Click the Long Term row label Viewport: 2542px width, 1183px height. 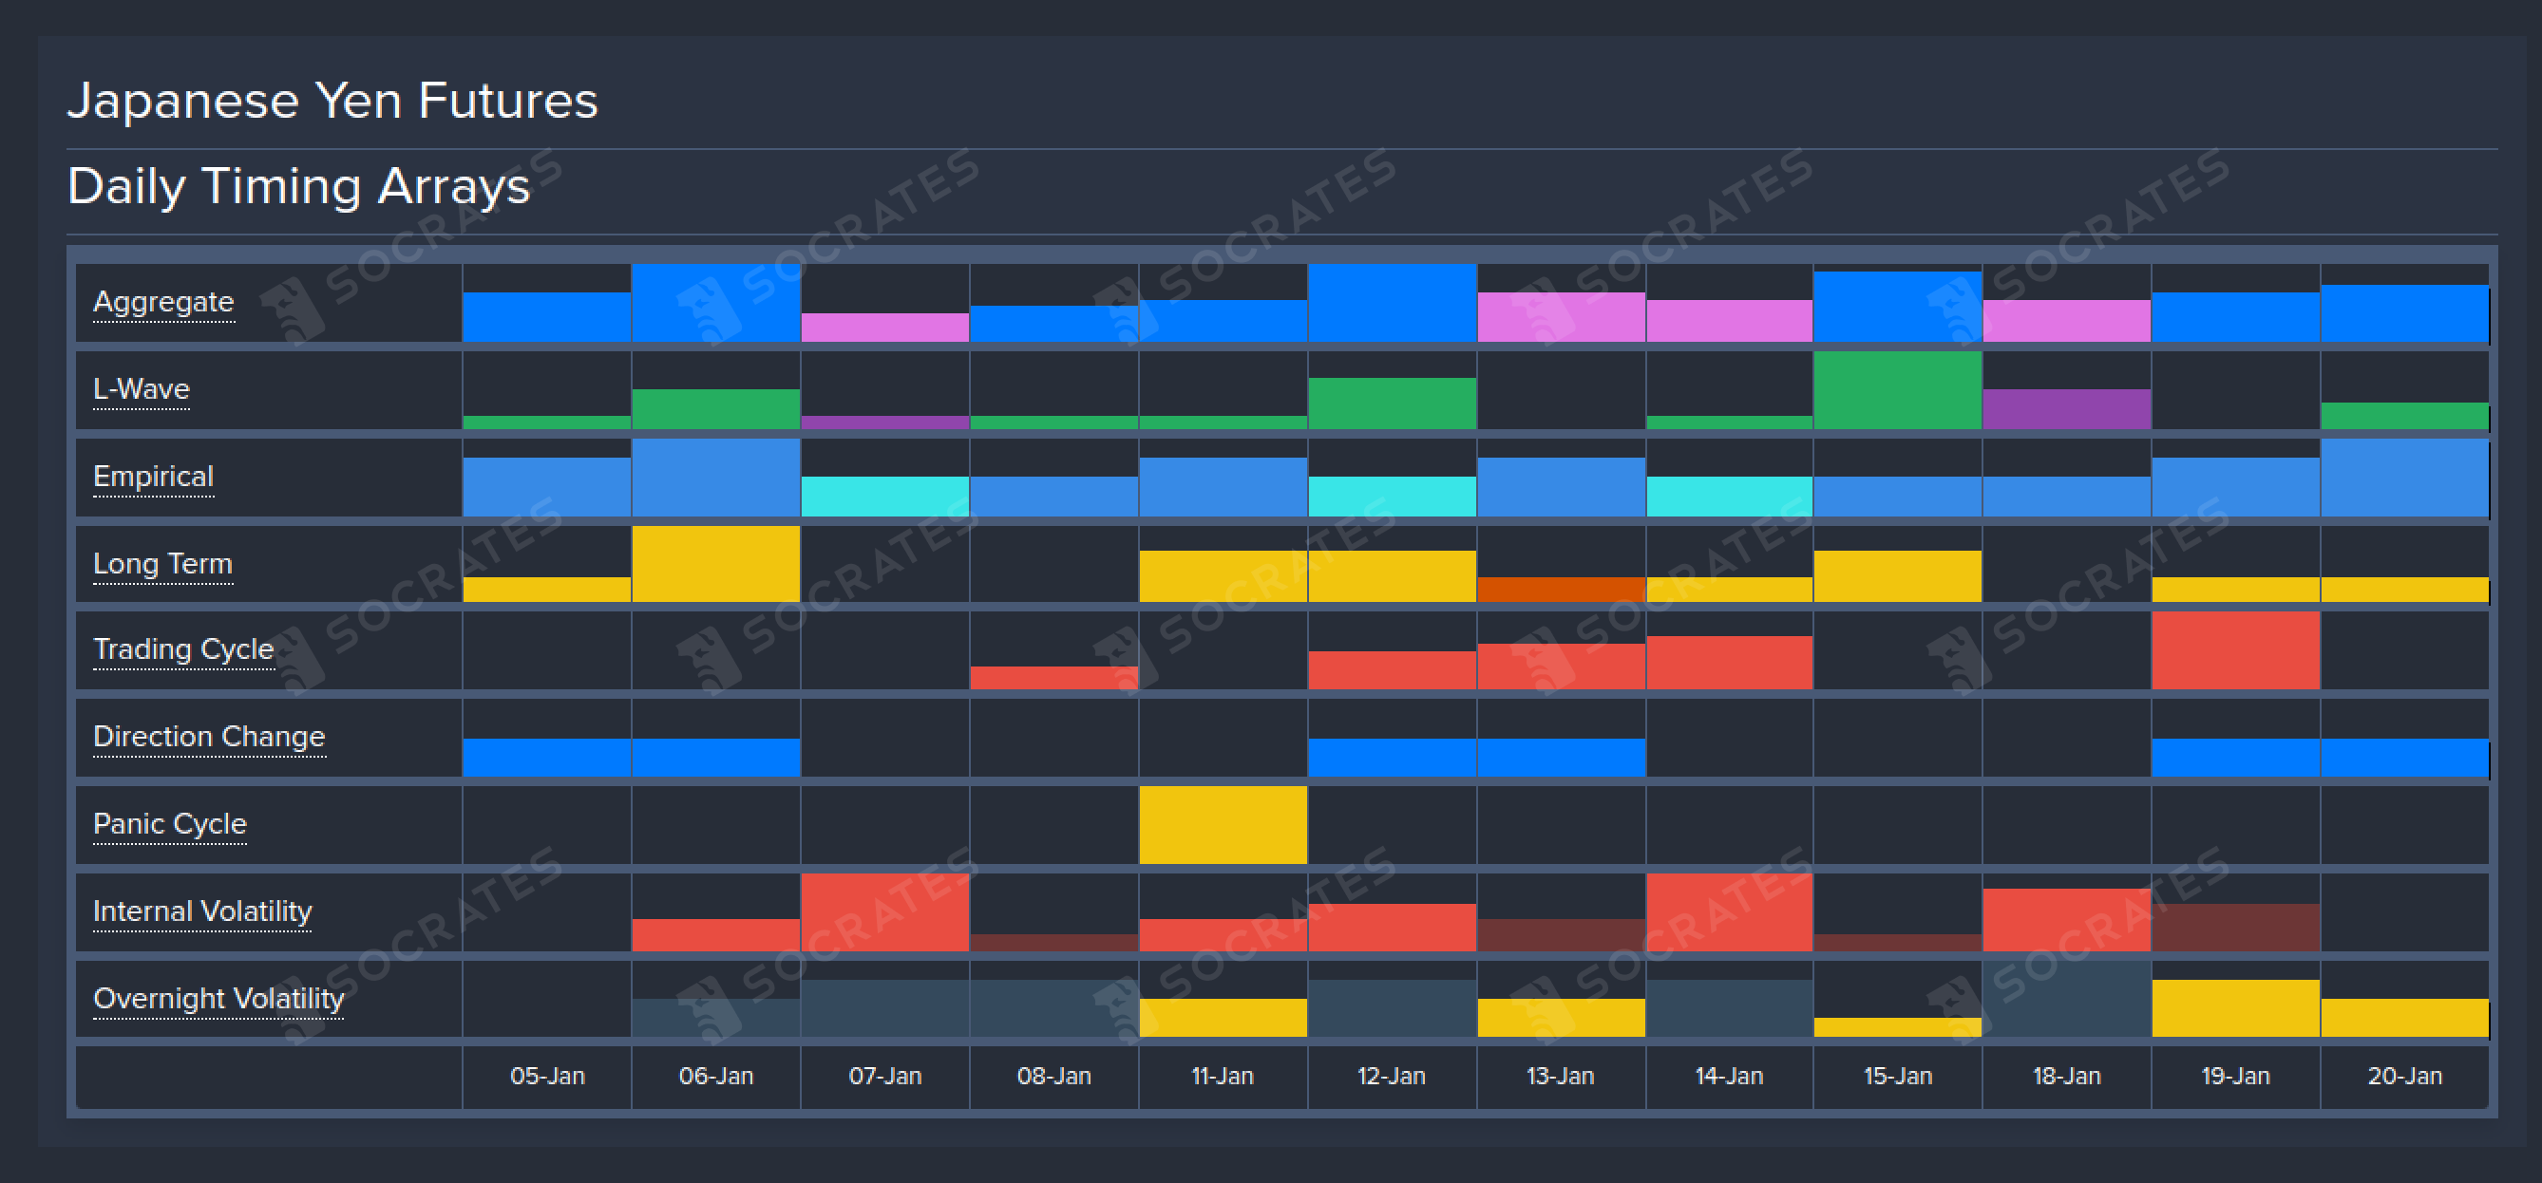(162, 563)
